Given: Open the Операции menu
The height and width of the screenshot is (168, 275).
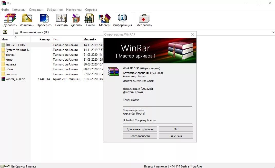Looking at the screenshot, I should [36, 10].
